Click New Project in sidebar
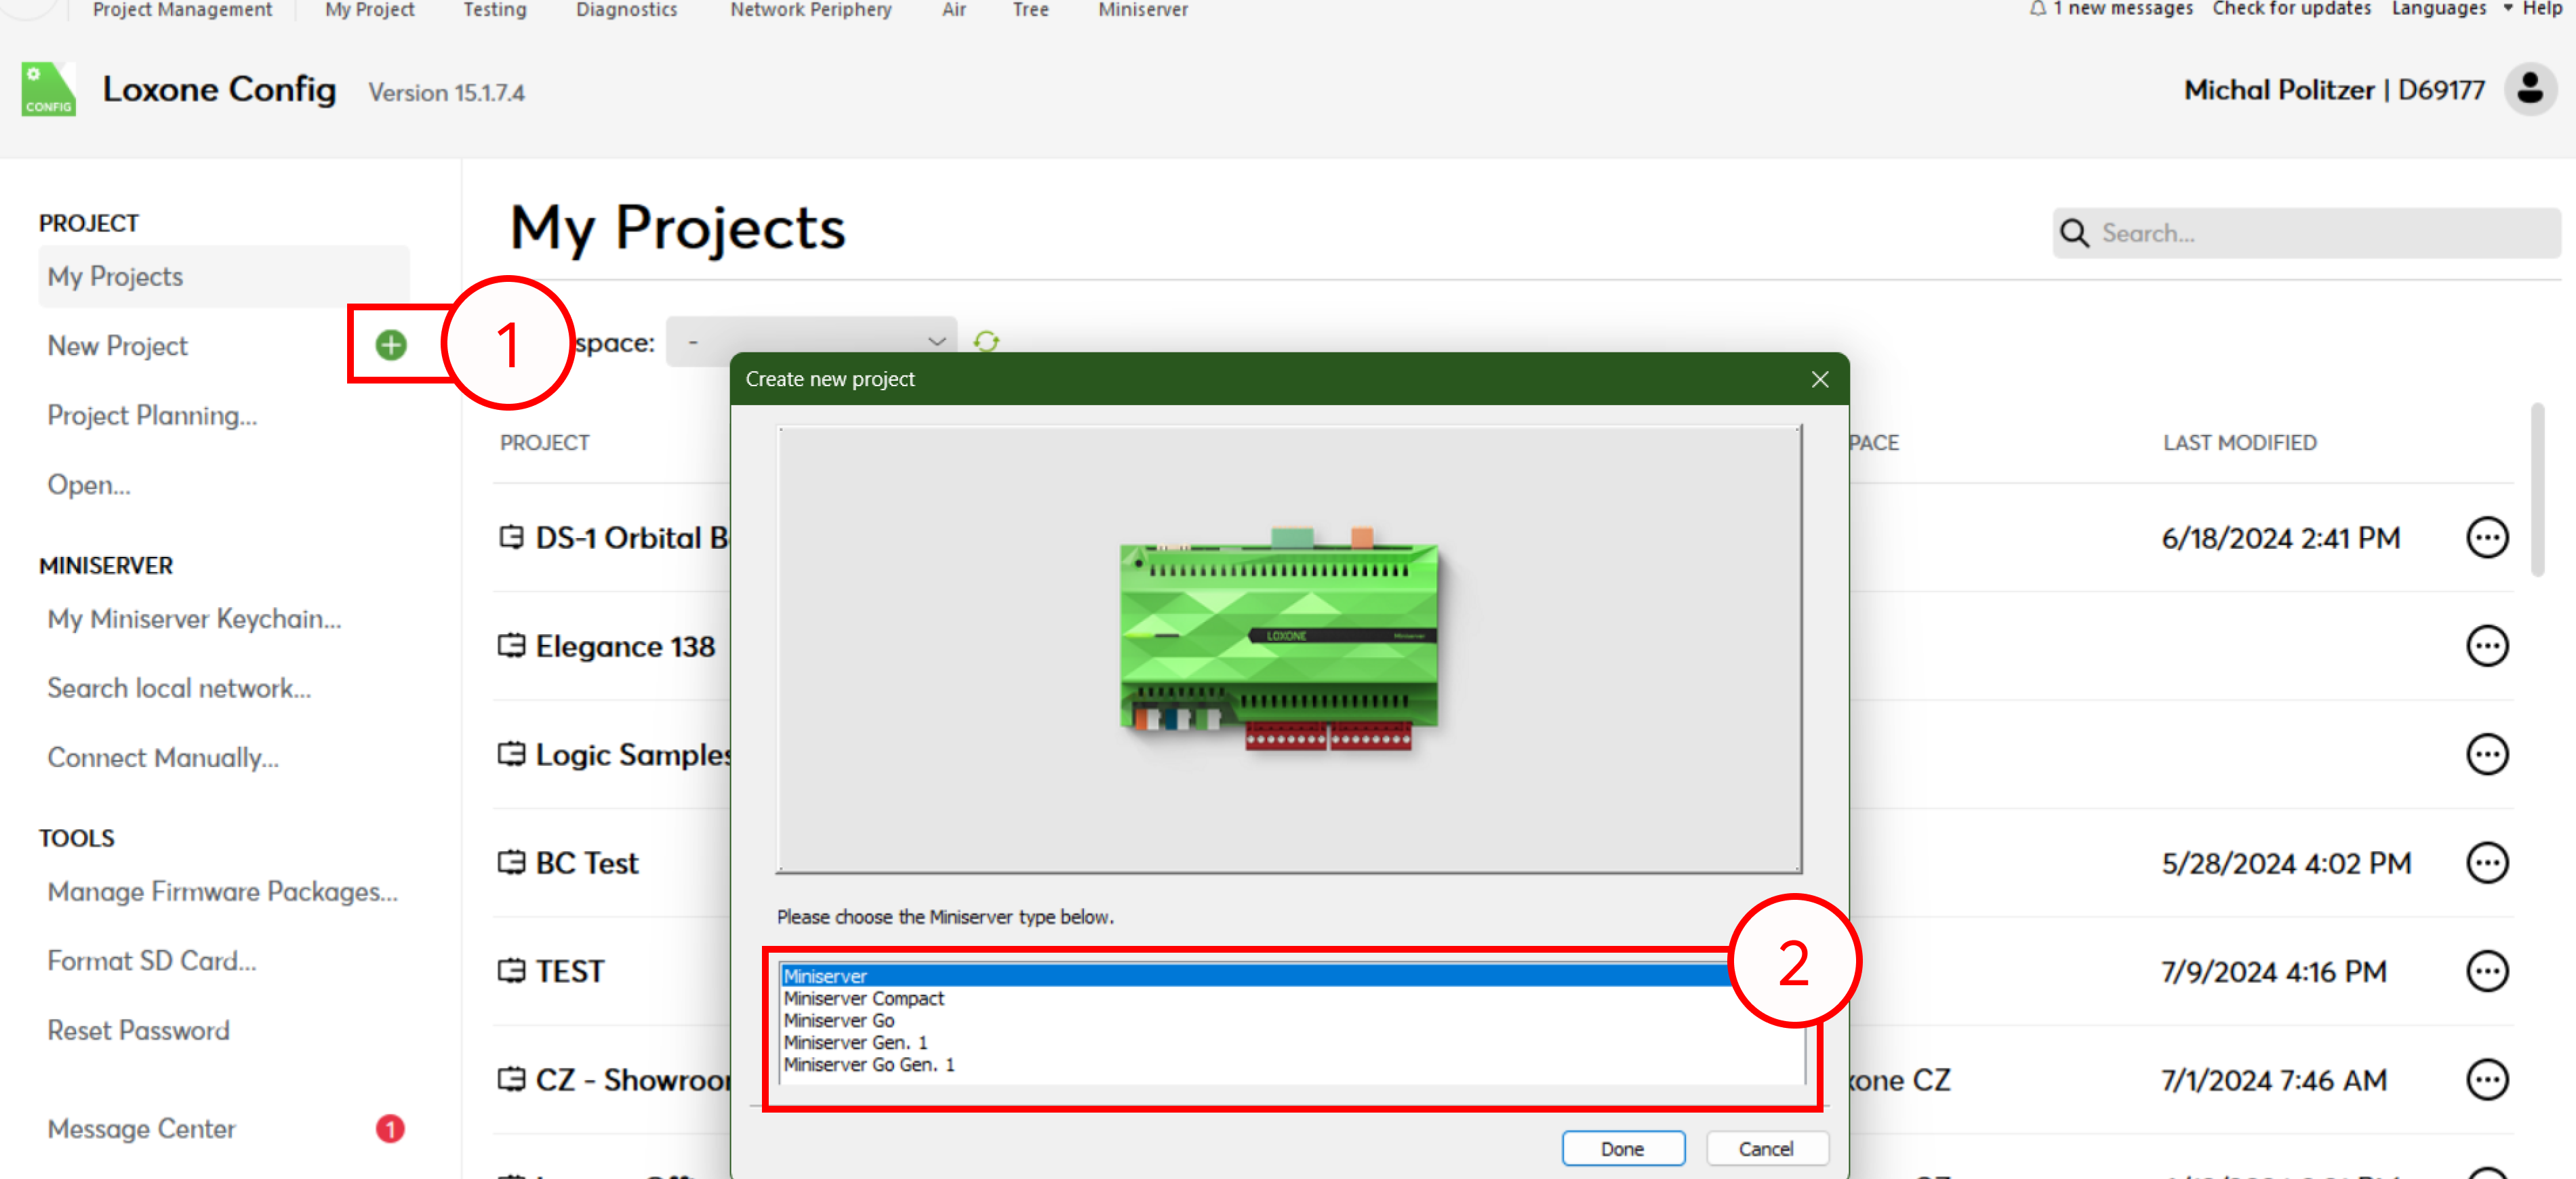This screenshot has width=2576, height=1179. click(117, 346)
